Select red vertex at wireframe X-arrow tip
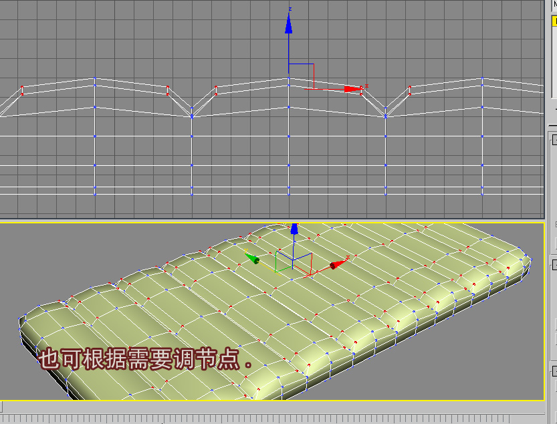Viewport: 557px width, 424px height. point(361,88)
